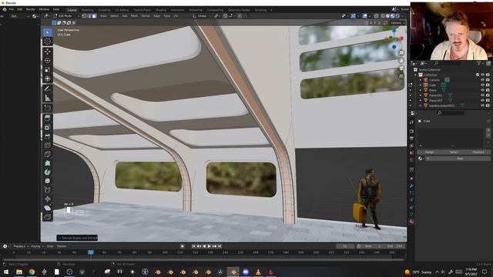The width and height of the screenshot is (493, 277).
Task: Click the current frame marker 51 on timeline
Action: (91, 252)
